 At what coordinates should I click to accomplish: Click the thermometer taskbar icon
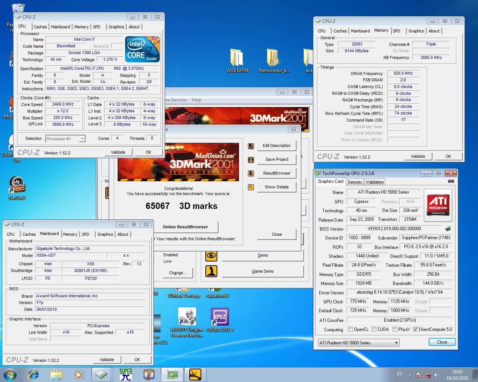(x=149, y=375)
